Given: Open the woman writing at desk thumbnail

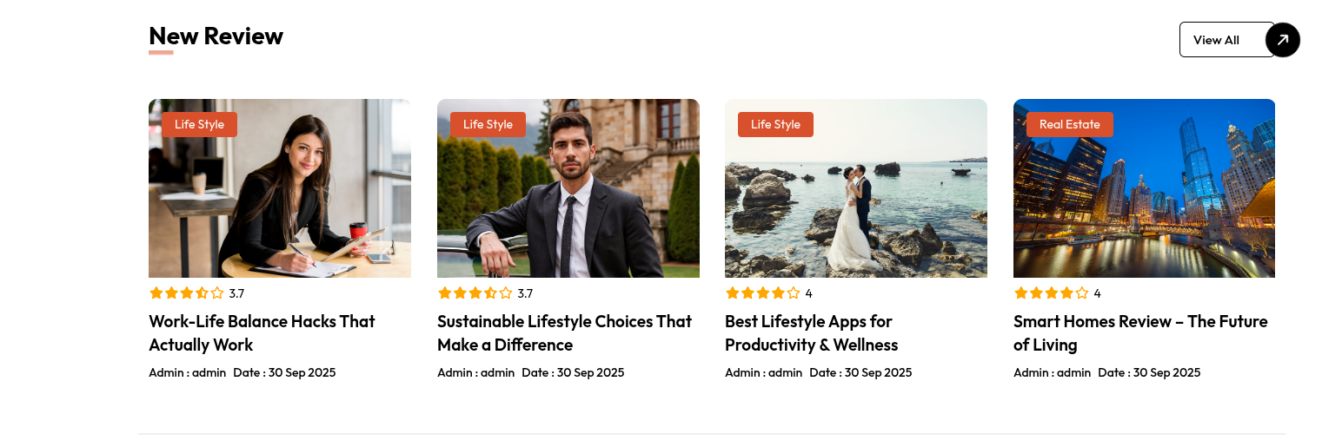Looking at the screenshot, I should pos(279,200).
